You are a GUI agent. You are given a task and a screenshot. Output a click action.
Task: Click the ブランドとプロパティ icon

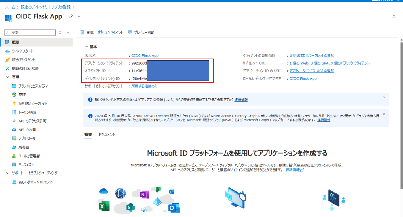point(14,86)
